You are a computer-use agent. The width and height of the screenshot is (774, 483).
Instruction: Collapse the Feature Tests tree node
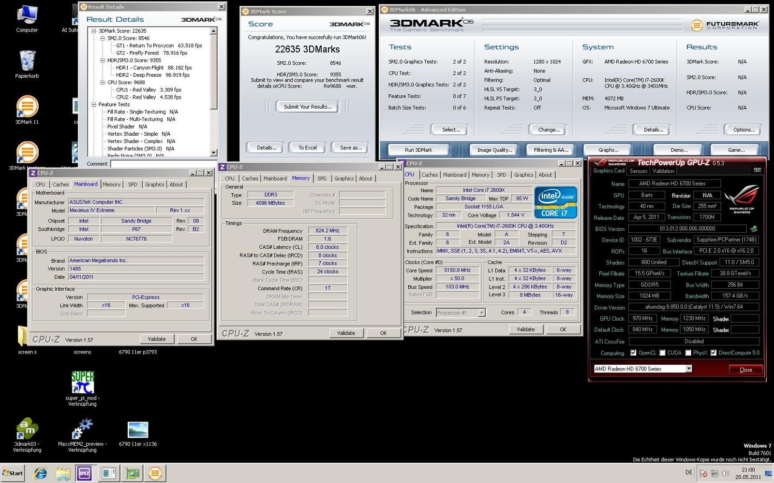tap(94, 104)
